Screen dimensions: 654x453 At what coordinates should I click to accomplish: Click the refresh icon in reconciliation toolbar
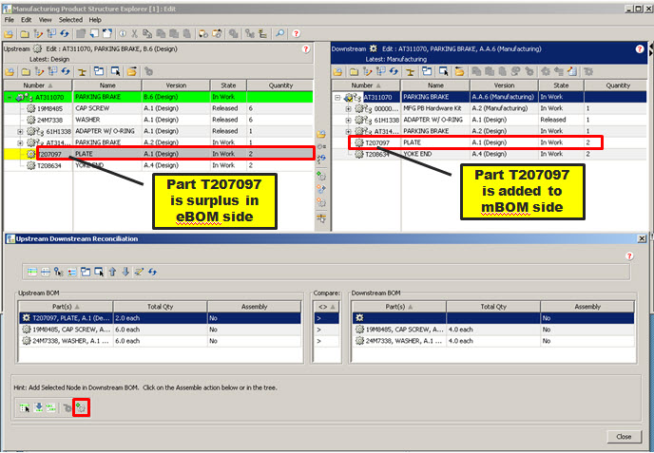[x=152, y=273]
